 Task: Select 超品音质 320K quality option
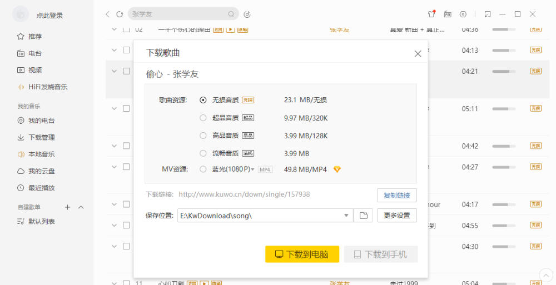coord(203,118)
